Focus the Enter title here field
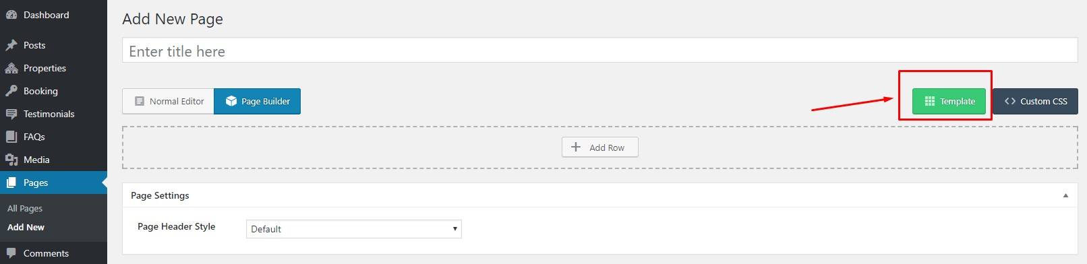1087x264 pixels. tap(599, 51)
